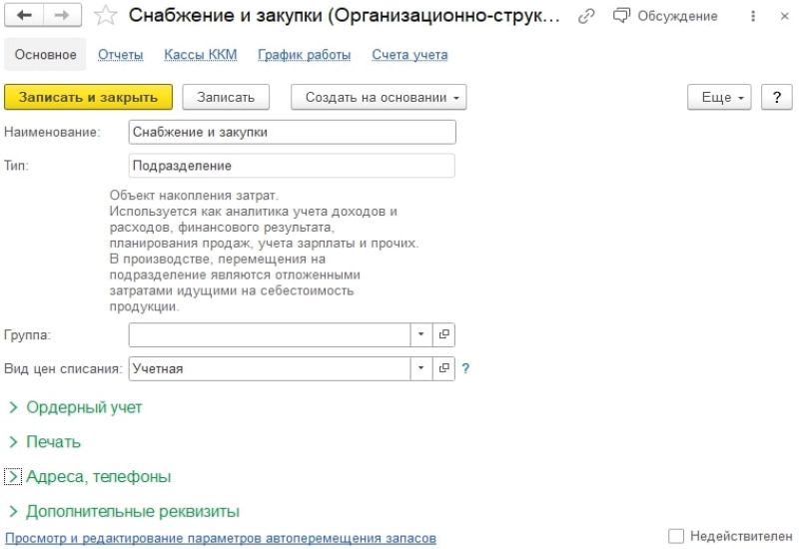Go forward with the right arrow button
This screenshot has height=549, width=799.
click(62, 15)
